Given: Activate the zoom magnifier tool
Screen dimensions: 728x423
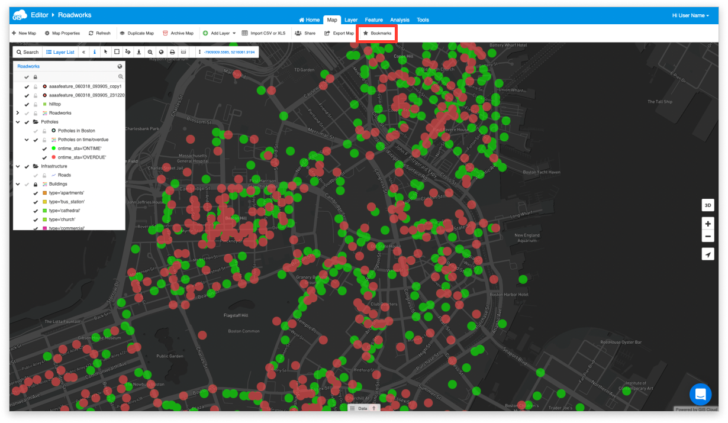Looking at the screenshot, I should point(150,52).
